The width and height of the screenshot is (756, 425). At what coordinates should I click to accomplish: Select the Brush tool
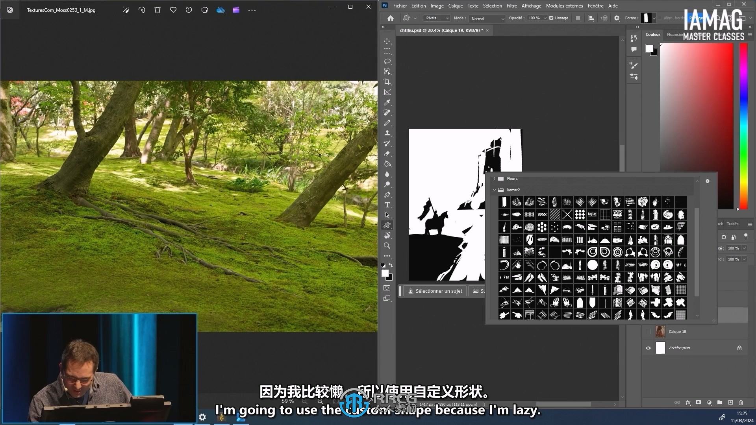point(387,123)
